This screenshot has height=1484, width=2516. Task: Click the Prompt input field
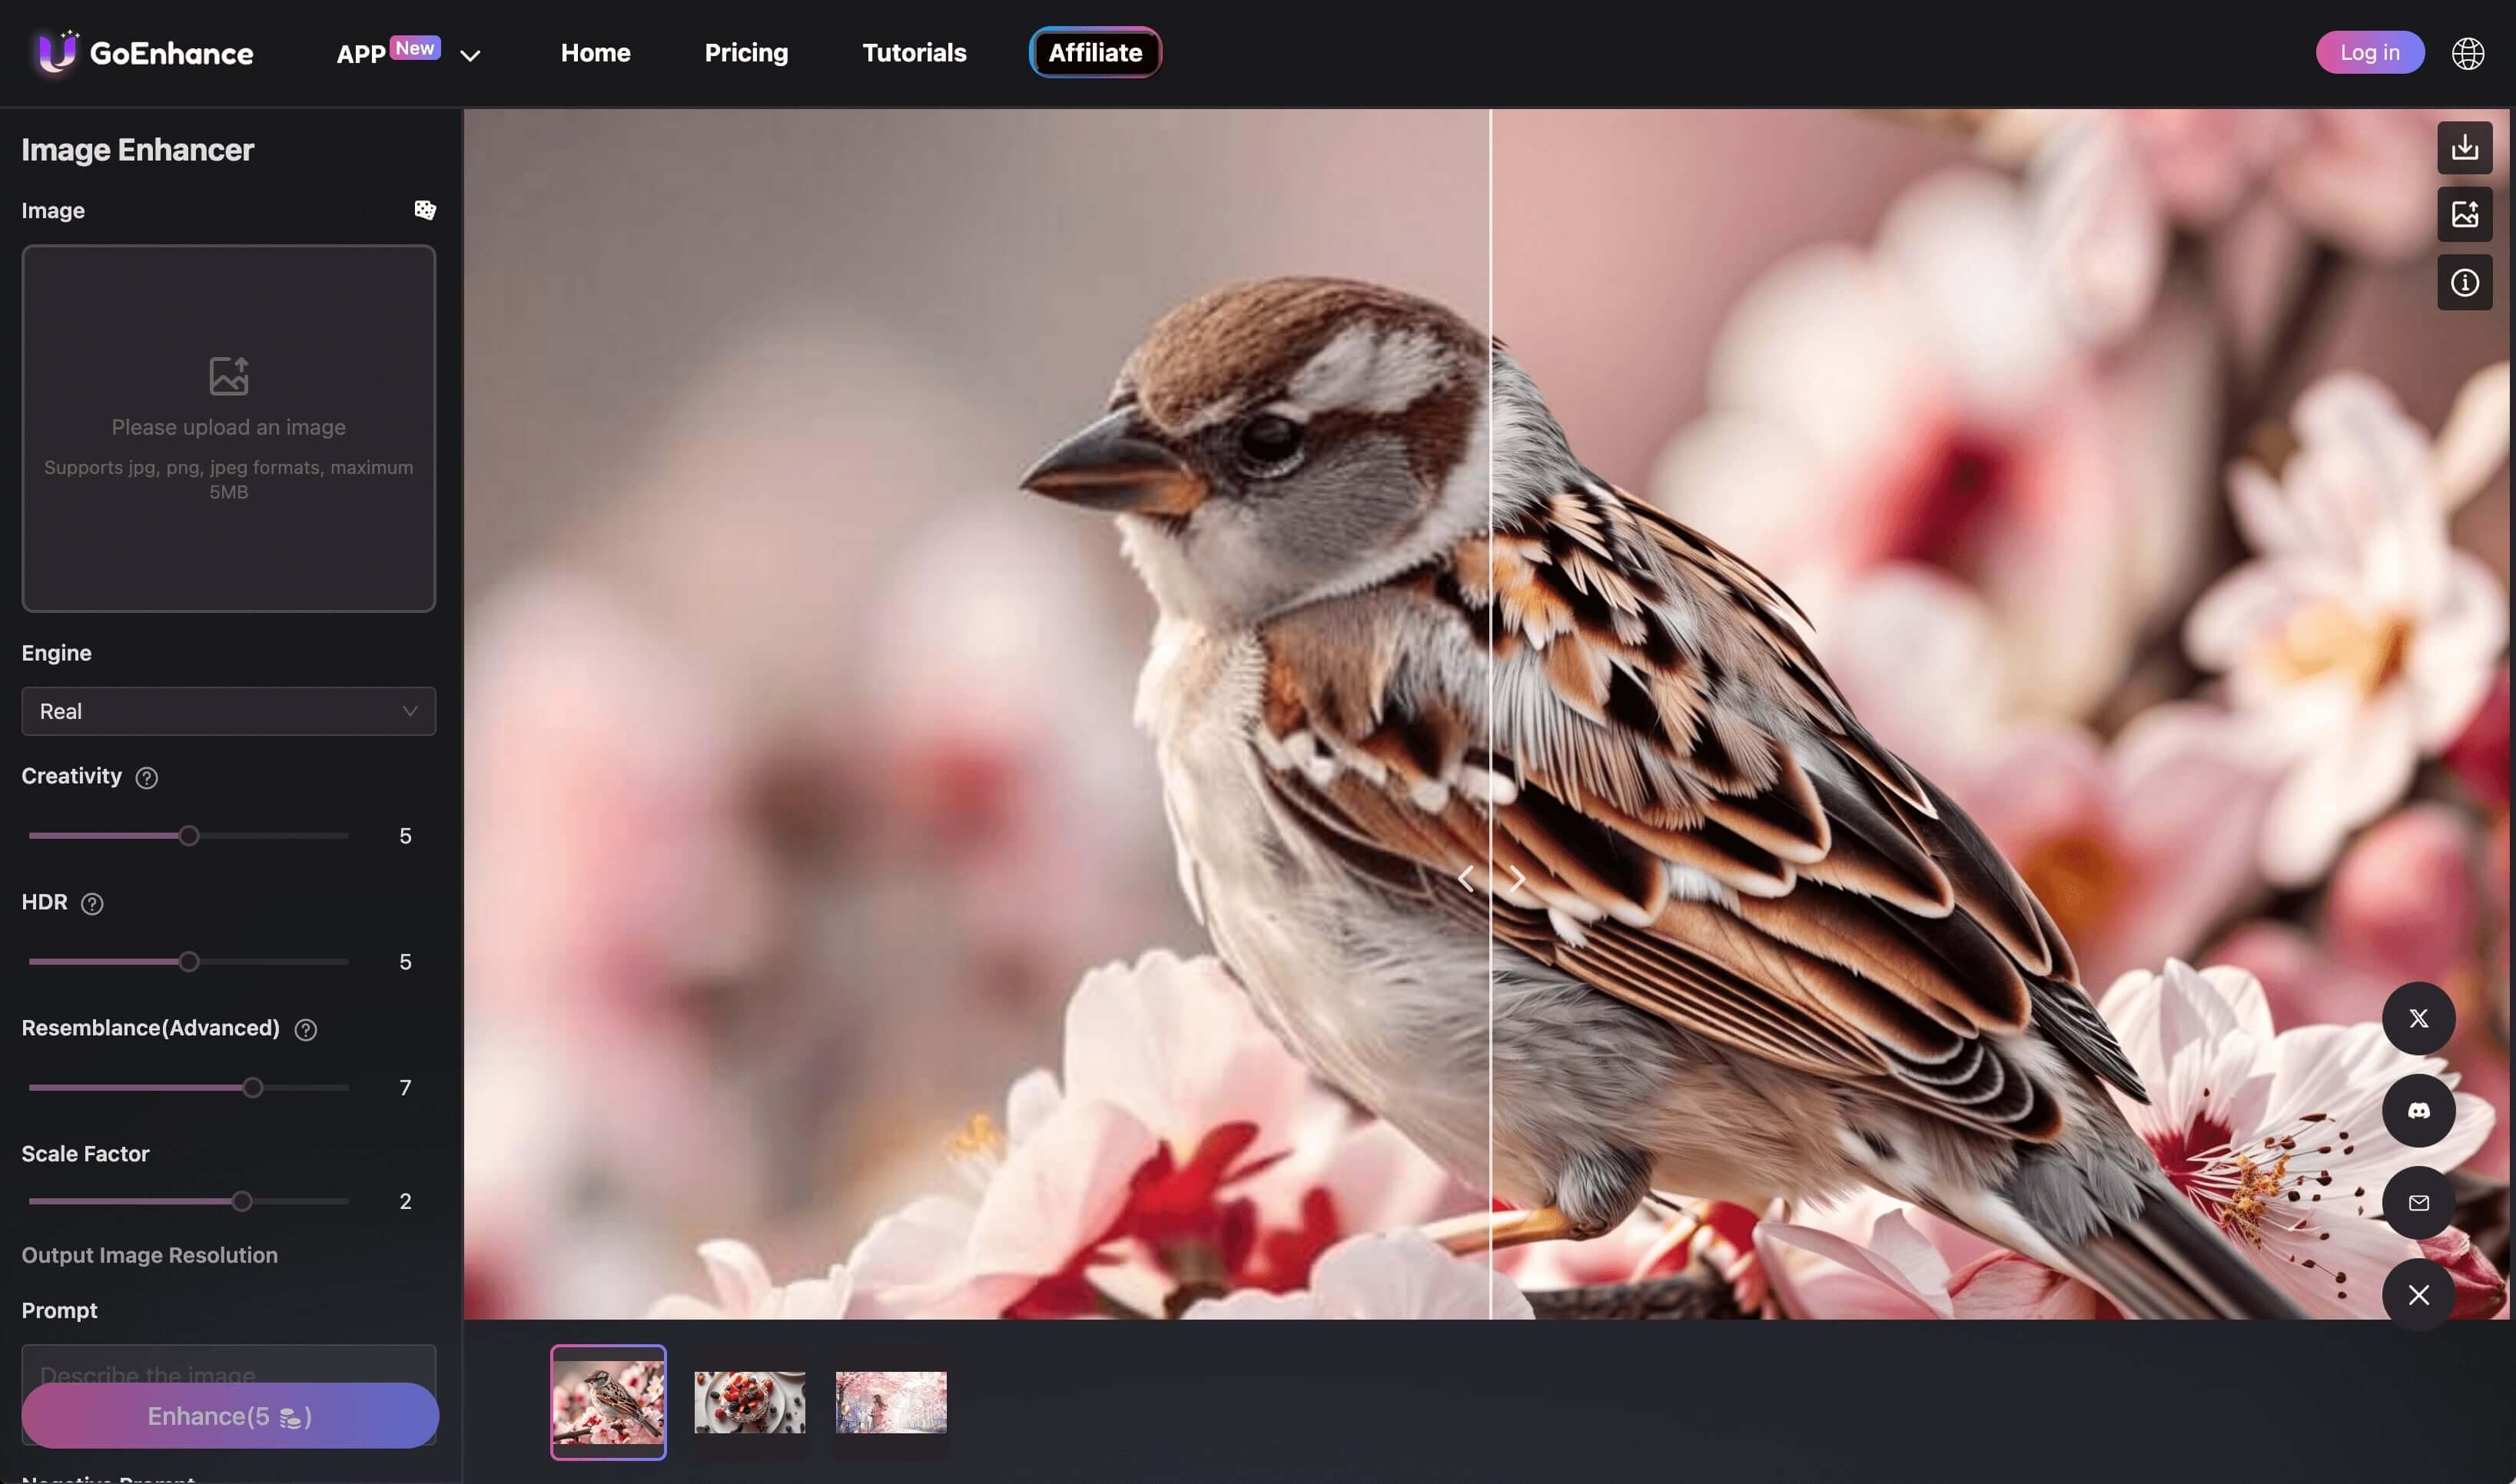click(228, 1369)
